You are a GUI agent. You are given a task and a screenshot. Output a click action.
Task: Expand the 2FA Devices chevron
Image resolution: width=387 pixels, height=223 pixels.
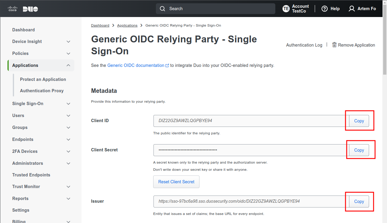(68, 151)
